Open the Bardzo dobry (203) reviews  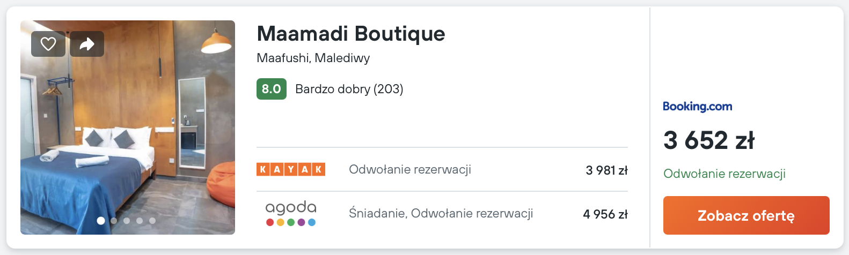pyautogui.click(x=349, y=89)
